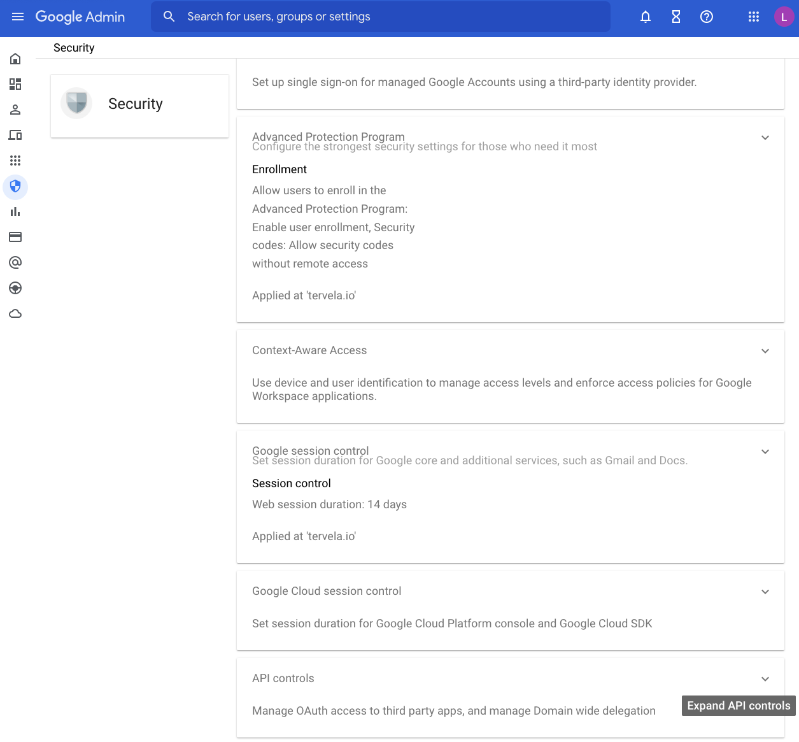Open the Account at-sign sidebar icon

click(15, 262)
